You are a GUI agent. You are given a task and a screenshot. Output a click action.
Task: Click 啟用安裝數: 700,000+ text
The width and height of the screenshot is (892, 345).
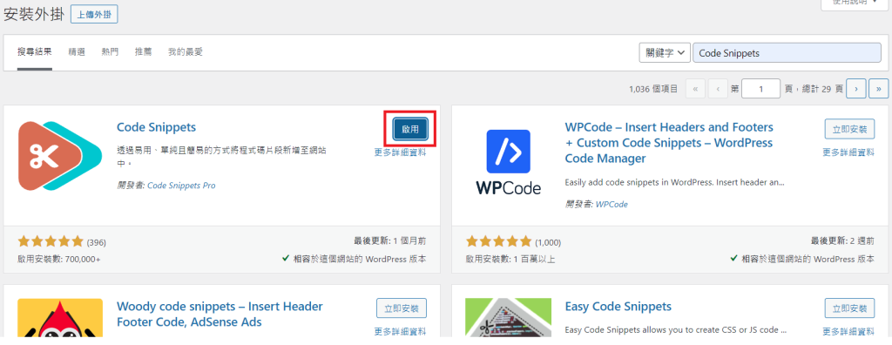[59, 259]
